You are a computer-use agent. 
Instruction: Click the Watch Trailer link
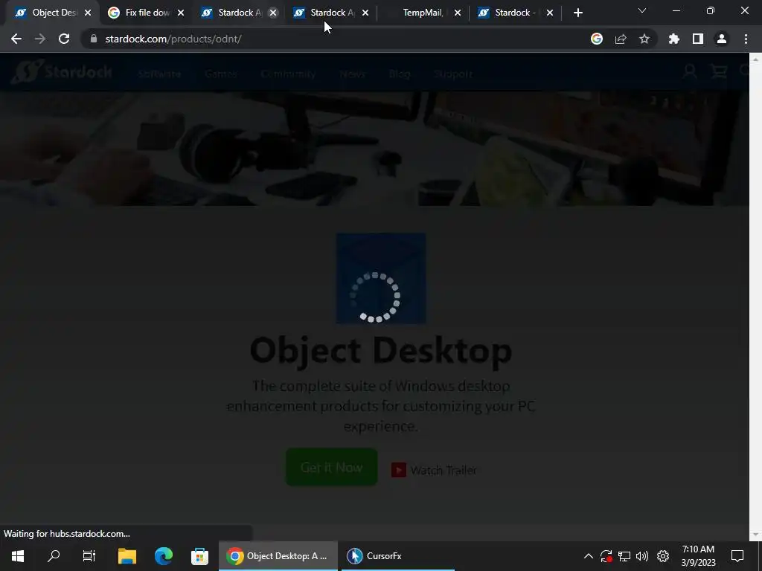[x=444, y=470]
